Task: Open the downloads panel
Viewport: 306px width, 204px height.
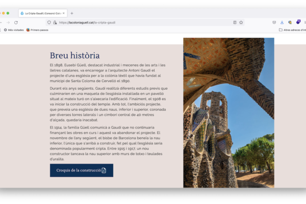Action: [x=282, y=22]
